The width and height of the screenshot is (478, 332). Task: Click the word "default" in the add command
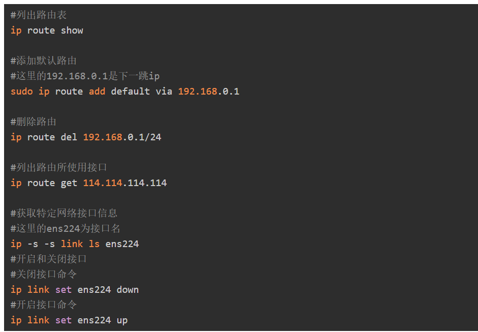131,92
